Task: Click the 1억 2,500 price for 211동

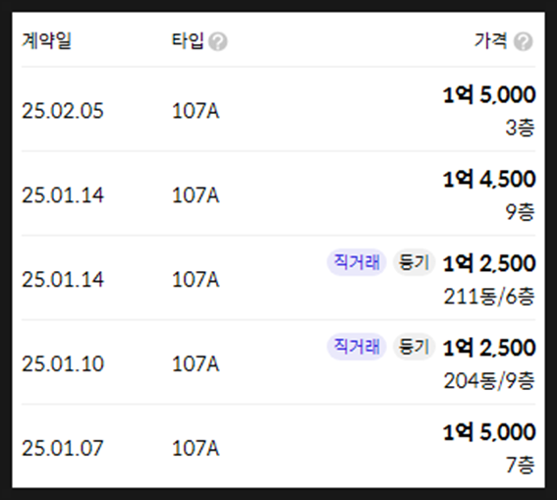Action: [489, 263]
